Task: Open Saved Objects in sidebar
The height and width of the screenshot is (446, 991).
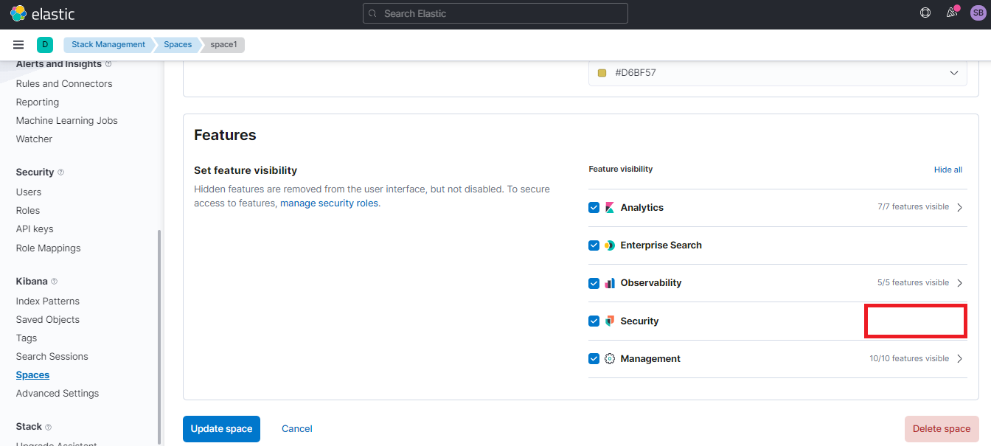Action: point(48,320)
